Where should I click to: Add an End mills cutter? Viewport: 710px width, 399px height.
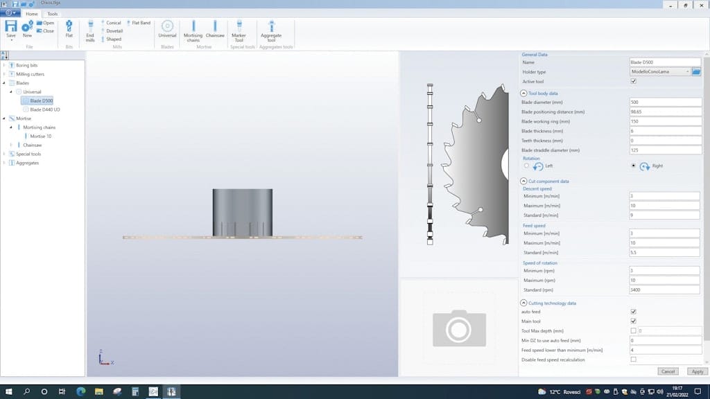tap(90, 30)
